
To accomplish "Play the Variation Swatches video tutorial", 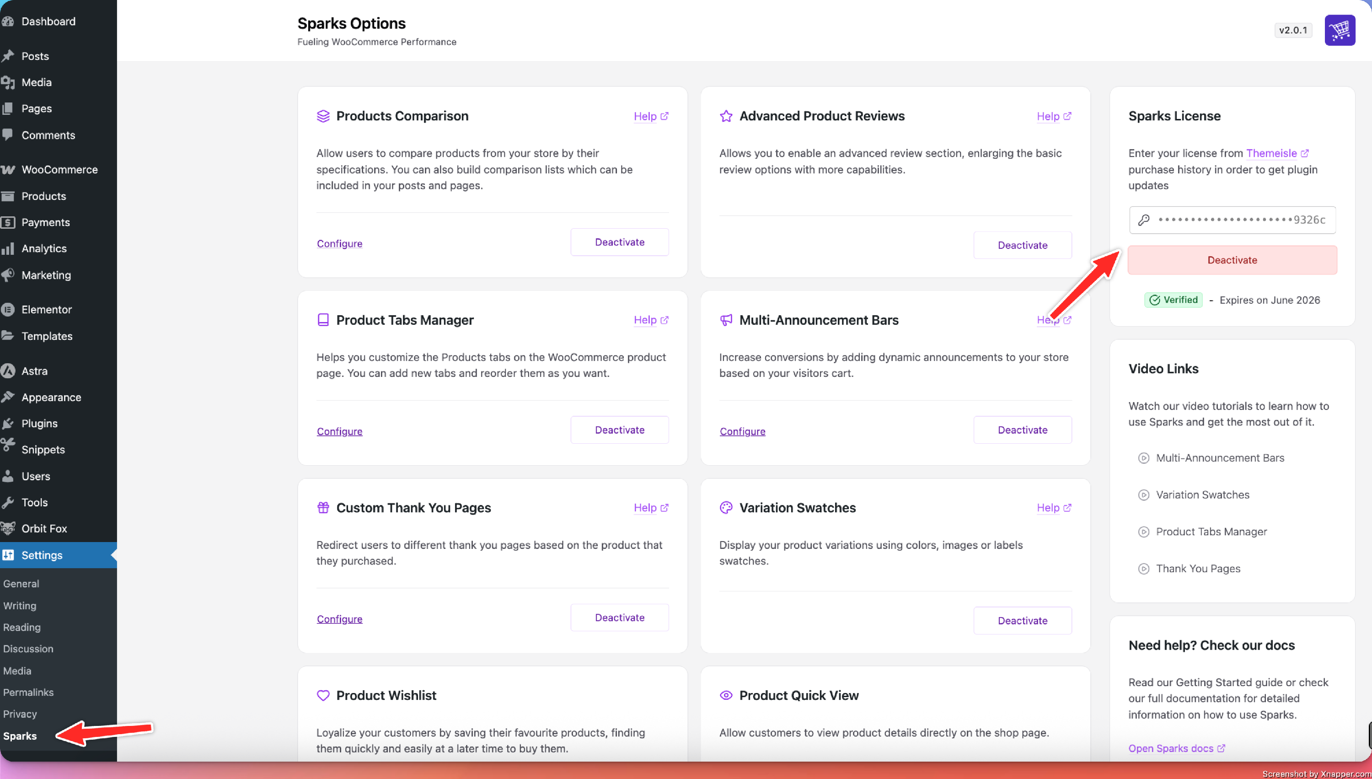I will pos(1202,495).
